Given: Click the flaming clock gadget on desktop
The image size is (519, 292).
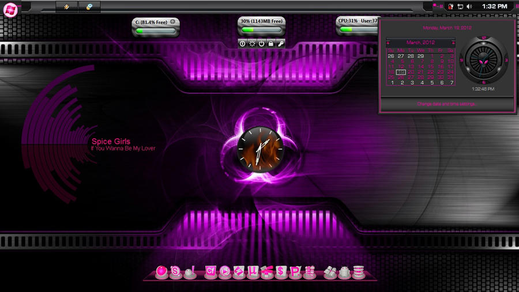Looking at the screenshot, I should pyautogui.click(x=261, y=149).
